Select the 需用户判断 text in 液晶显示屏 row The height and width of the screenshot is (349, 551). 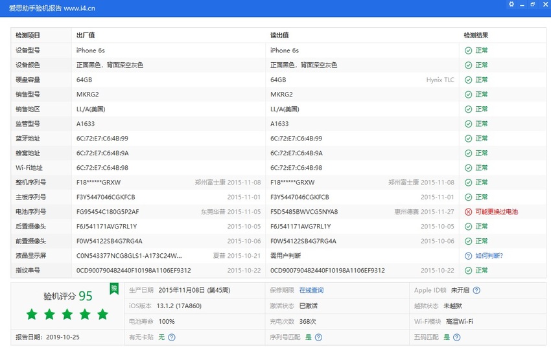point(285,256)
